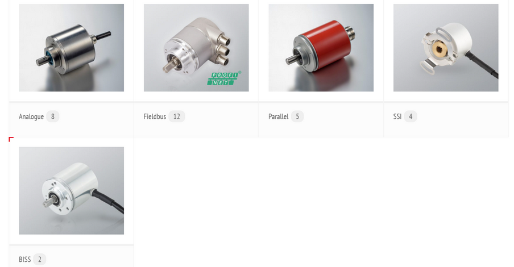Click the green PROFINET logo

coord(225,78)
